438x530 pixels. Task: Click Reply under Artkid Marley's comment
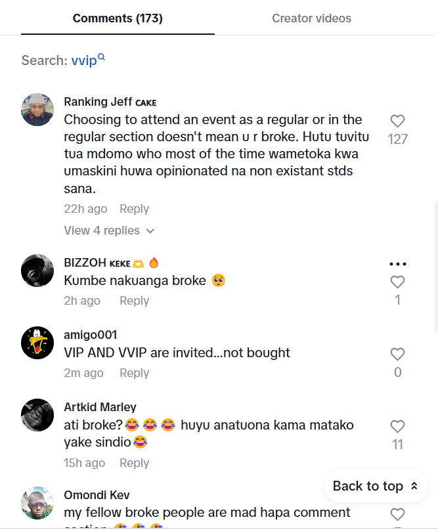[134, 463]
